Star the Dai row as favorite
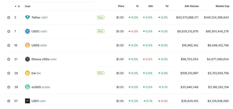 (9, 73)
